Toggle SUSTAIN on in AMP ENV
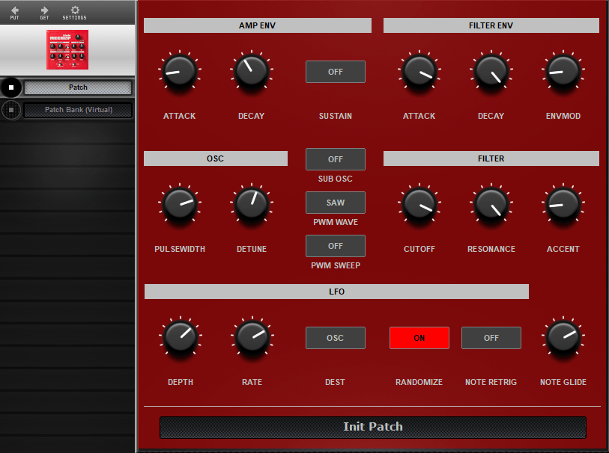This screenshot has height=453, width=609. 335,72
